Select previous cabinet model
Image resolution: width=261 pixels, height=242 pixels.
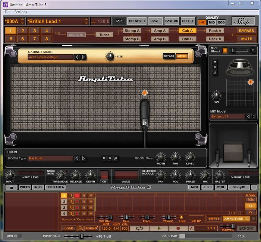pyautogui.click(x=77, y=57)
